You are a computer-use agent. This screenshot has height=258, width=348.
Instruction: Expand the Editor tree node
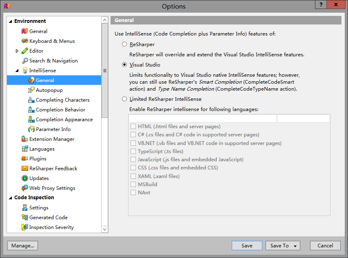[17, 51]
